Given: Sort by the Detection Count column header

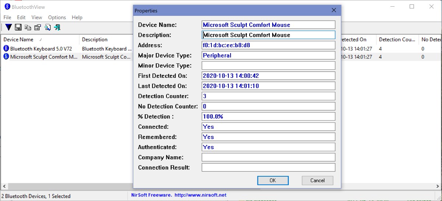Looking at the screenshot, I should 397,39.
